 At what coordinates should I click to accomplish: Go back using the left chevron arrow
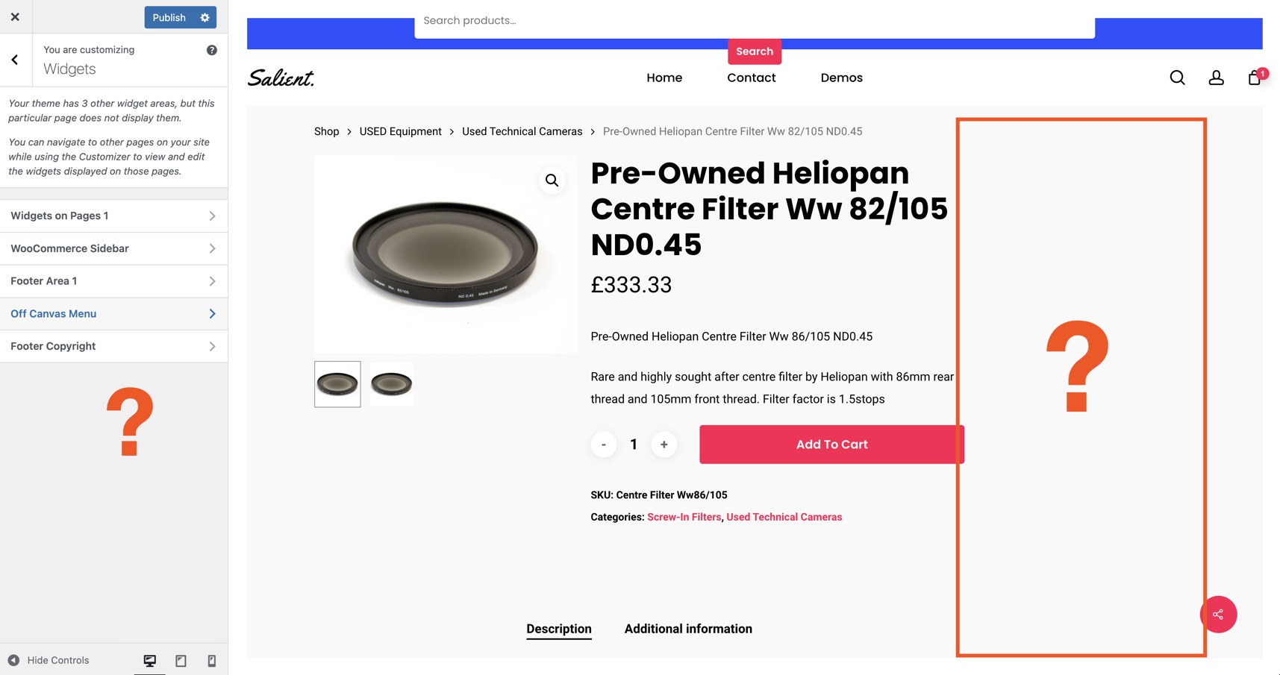(x=15, y=60)
